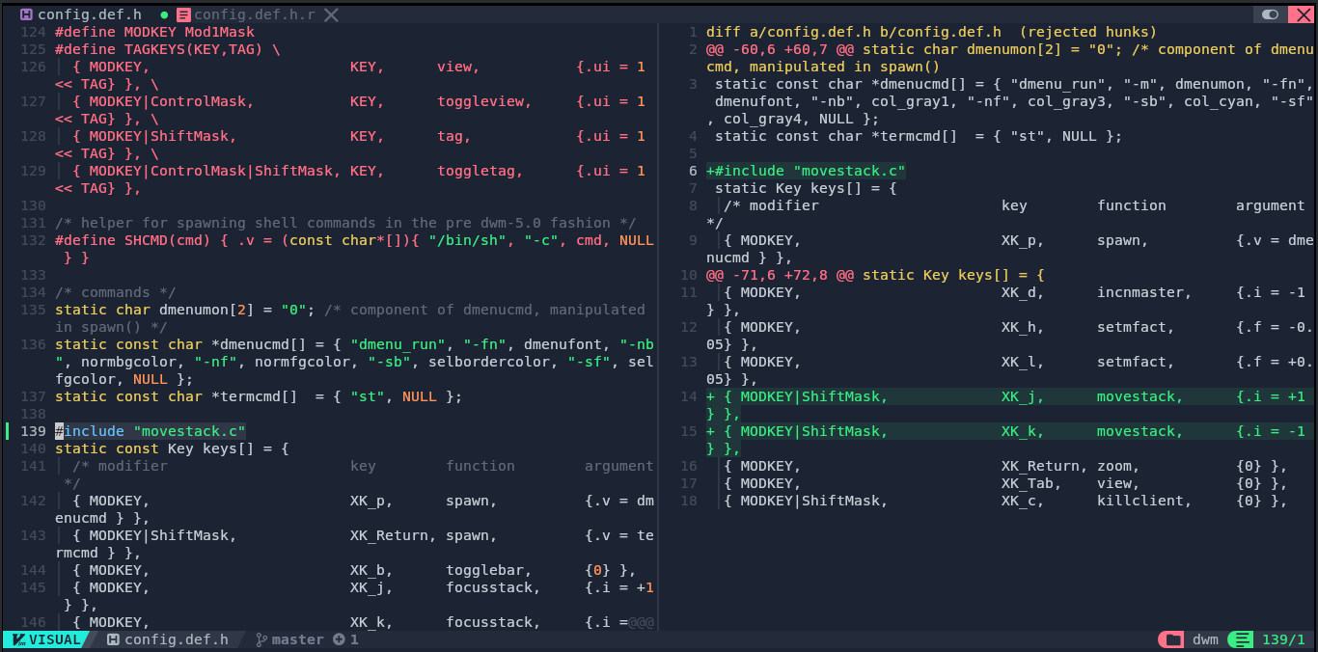Click the 139/1 cursor position indicator
The image size is (1318, 652).
(1283, 639)
